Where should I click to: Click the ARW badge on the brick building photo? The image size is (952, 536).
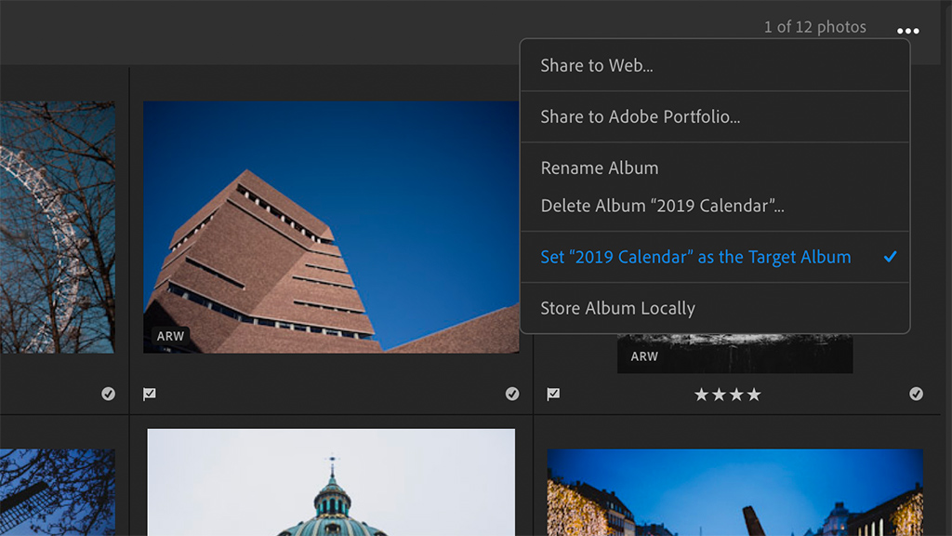click(170, 336)
